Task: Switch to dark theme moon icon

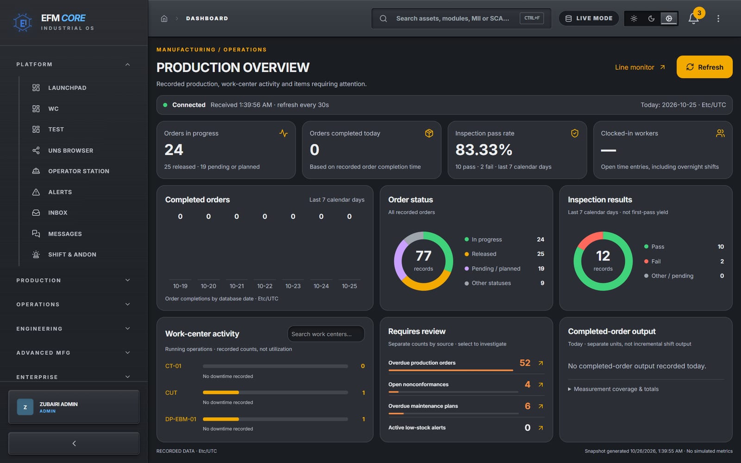Action: [x=652, y=19]
